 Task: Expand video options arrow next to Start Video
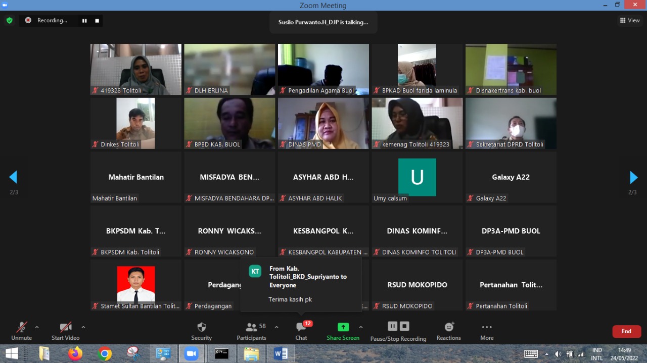point(83,327)
